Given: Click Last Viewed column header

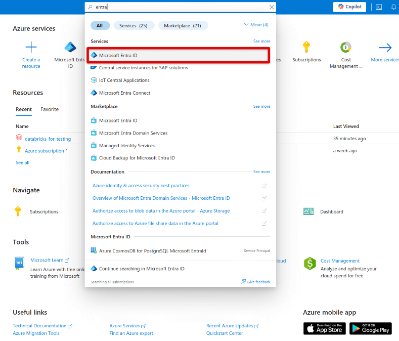Looking at the screenshot, I should coord(346,126).
